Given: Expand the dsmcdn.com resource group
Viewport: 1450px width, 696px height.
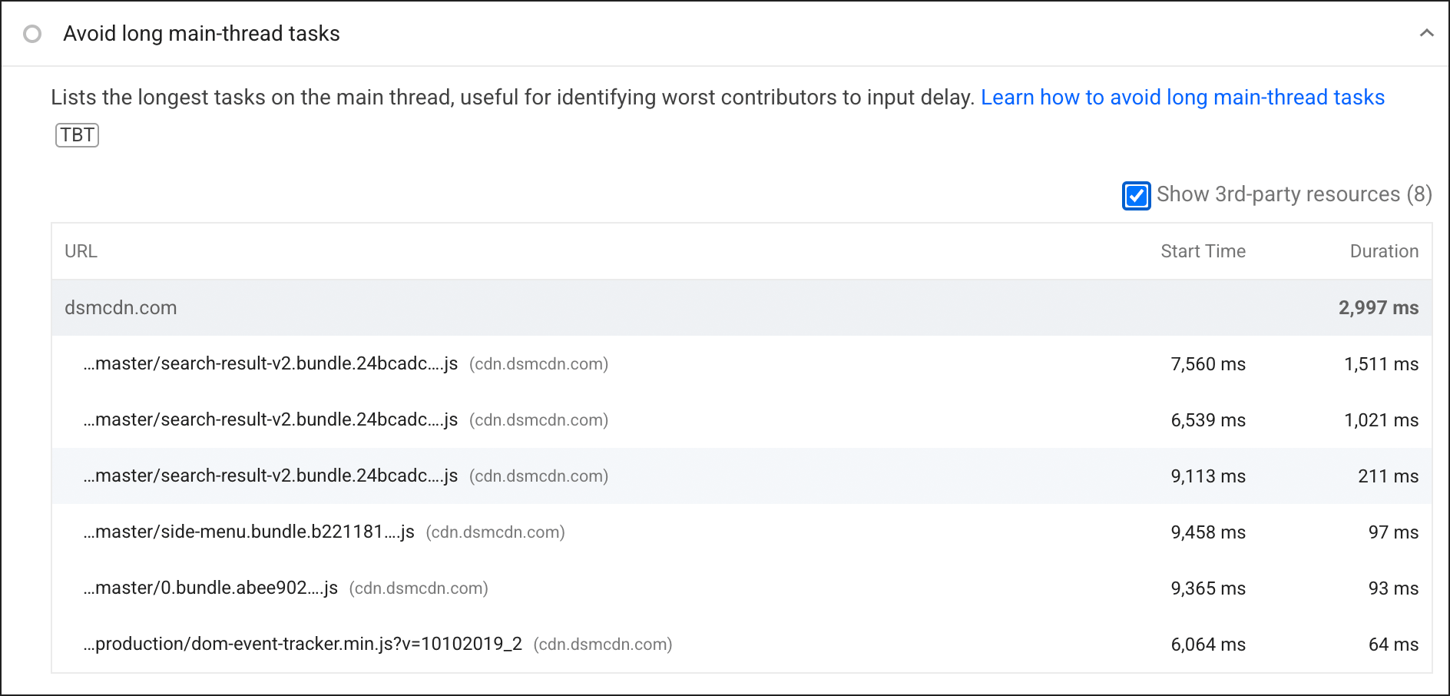Looking at the screenshot, I should click(121, 307).
